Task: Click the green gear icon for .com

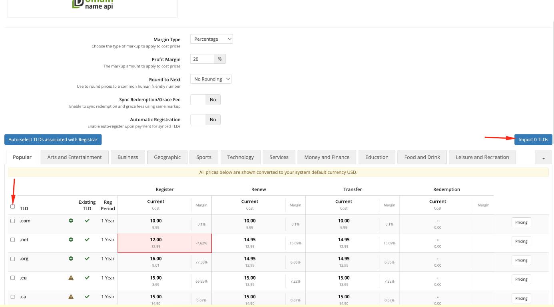Action: (71, 220)
